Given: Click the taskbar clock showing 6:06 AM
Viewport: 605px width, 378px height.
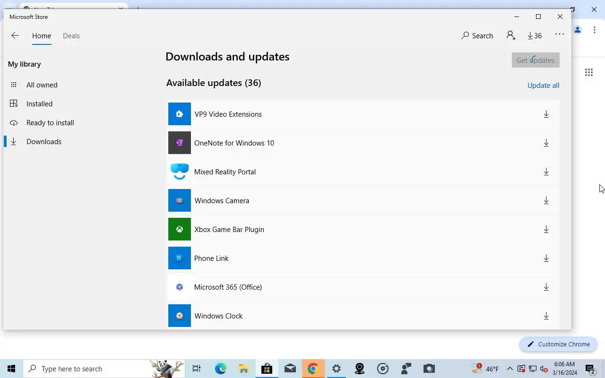Looking at the screenshot, I should click(x=564, y=369).
